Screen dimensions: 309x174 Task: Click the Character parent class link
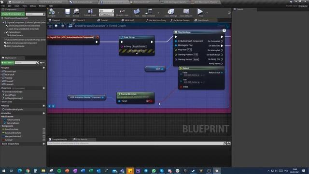point(303,6)
